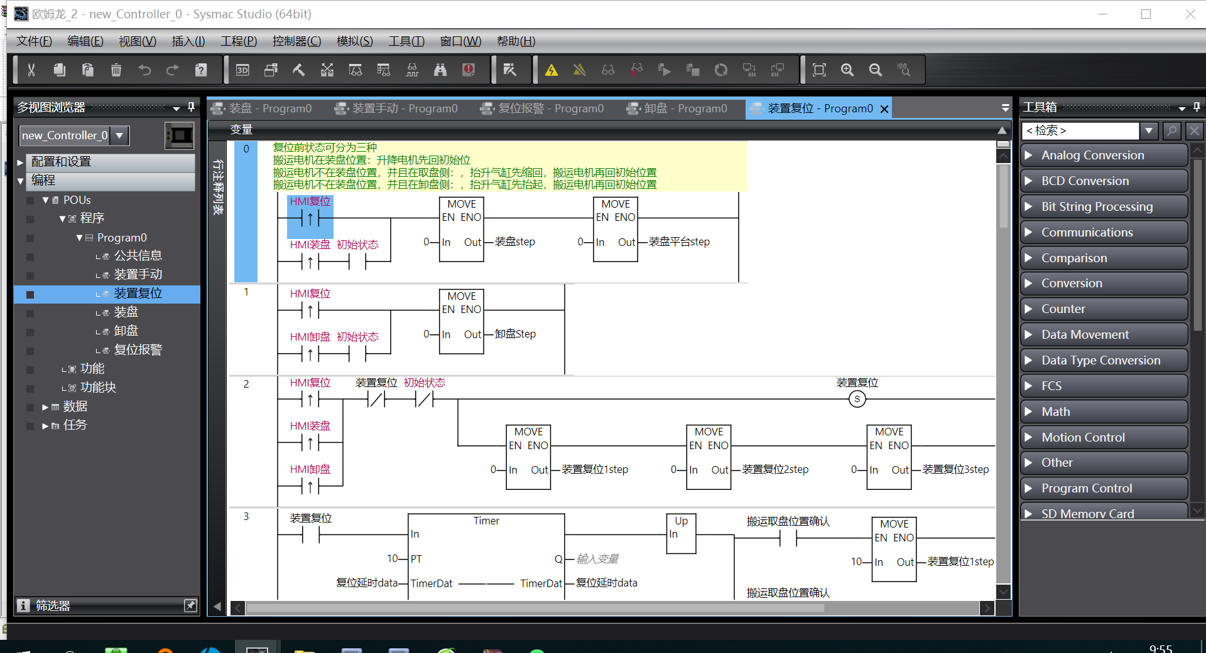1206x653 pixels.
Task: Select the Data Type Conversion toolbox category
Action: pyautogui.click(x=1104, y=360)
